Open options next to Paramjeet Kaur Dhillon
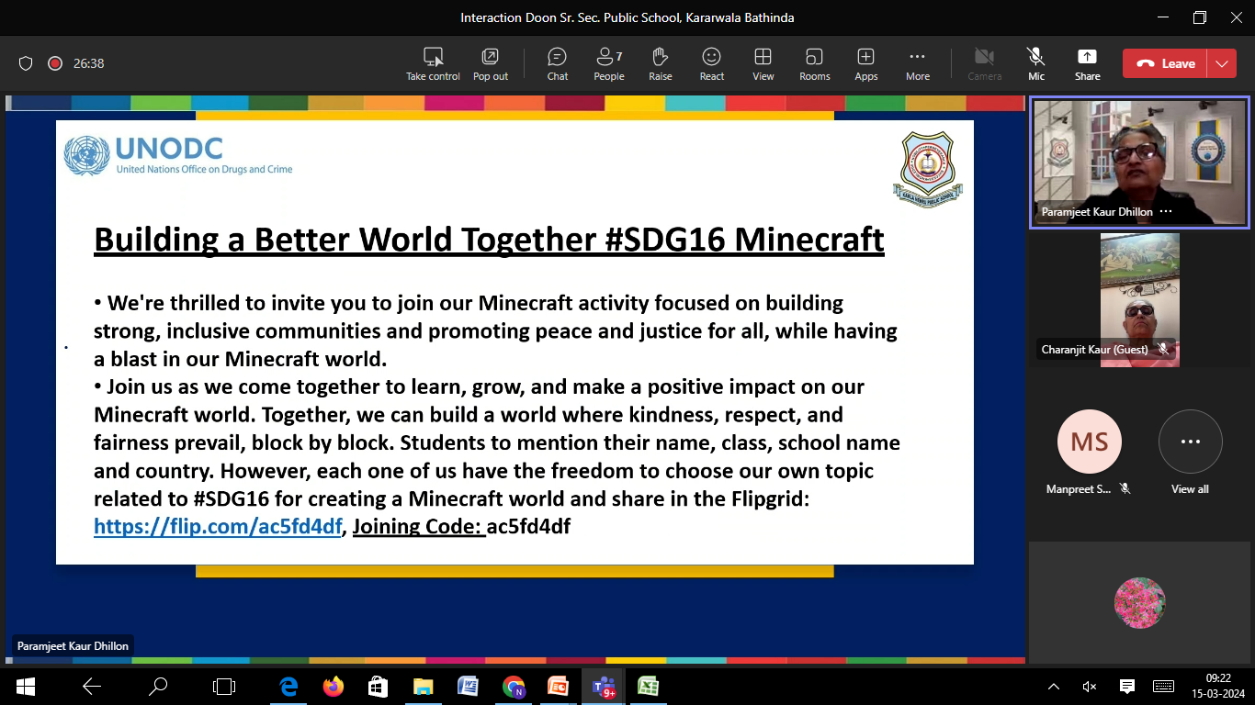1255x705 pixels. pyautogui.click(x=1166, y=211)
